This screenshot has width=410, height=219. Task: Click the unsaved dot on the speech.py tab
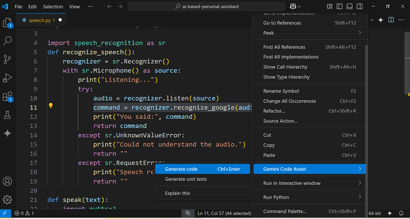tap(60, 20)
